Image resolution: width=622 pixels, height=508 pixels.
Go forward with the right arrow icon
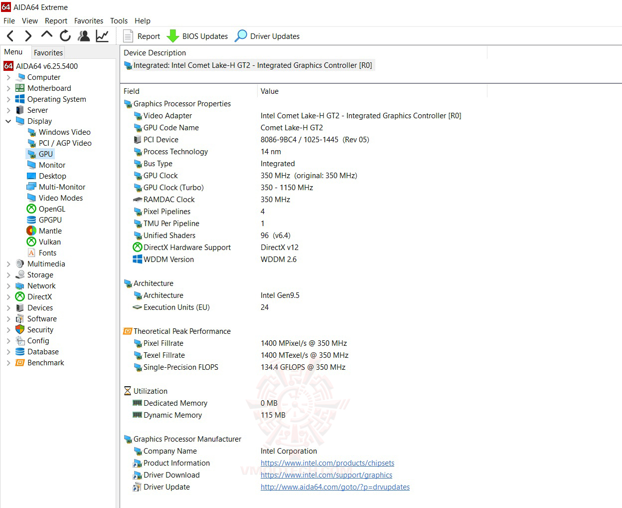point(28,36)
